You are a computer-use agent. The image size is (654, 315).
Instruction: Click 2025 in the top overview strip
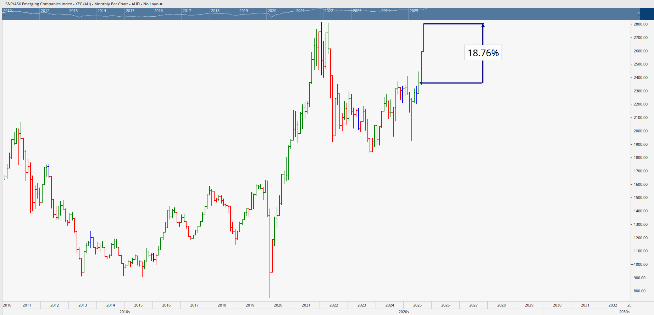[414, 11]
